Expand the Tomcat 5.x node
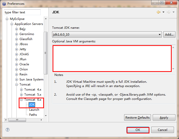This screenshot has width=179, height=139. pyautogui.click(x=21, y=95)
